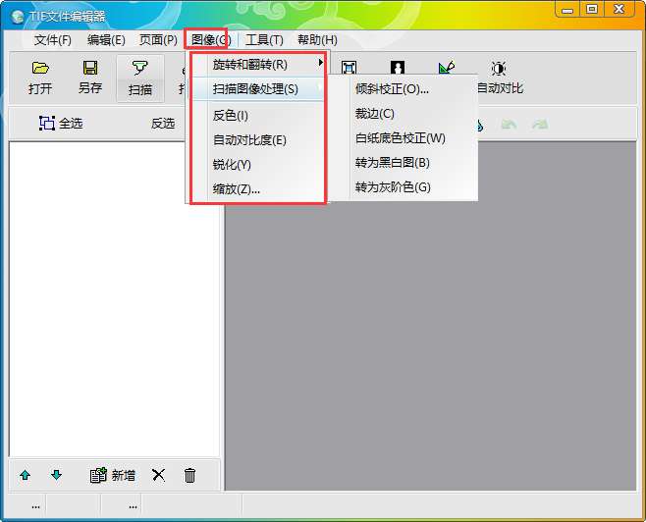Maximize the TIF editor window
This screenshot has width=646, height=522.
(592, 9)
